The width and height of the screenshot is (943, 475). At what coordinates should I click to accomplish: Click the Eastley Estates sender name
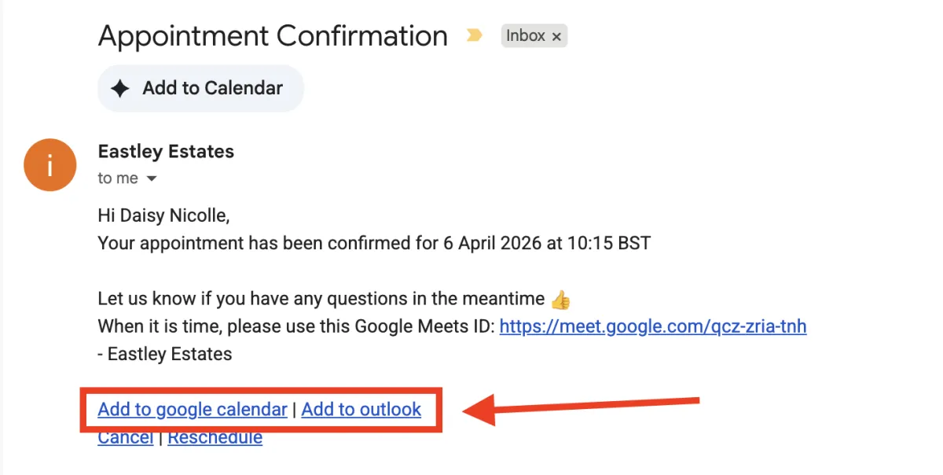pyautogui.click(x=166, y=151)
